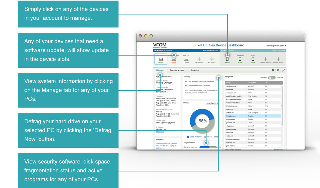
Task: Select the Photoshop.exe program row
Action: pos(253,106)
